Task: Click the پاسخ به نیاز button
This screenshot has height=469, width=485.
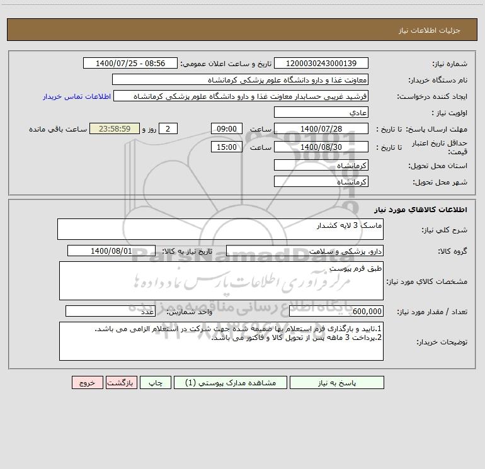Action: tap(337, 382)
